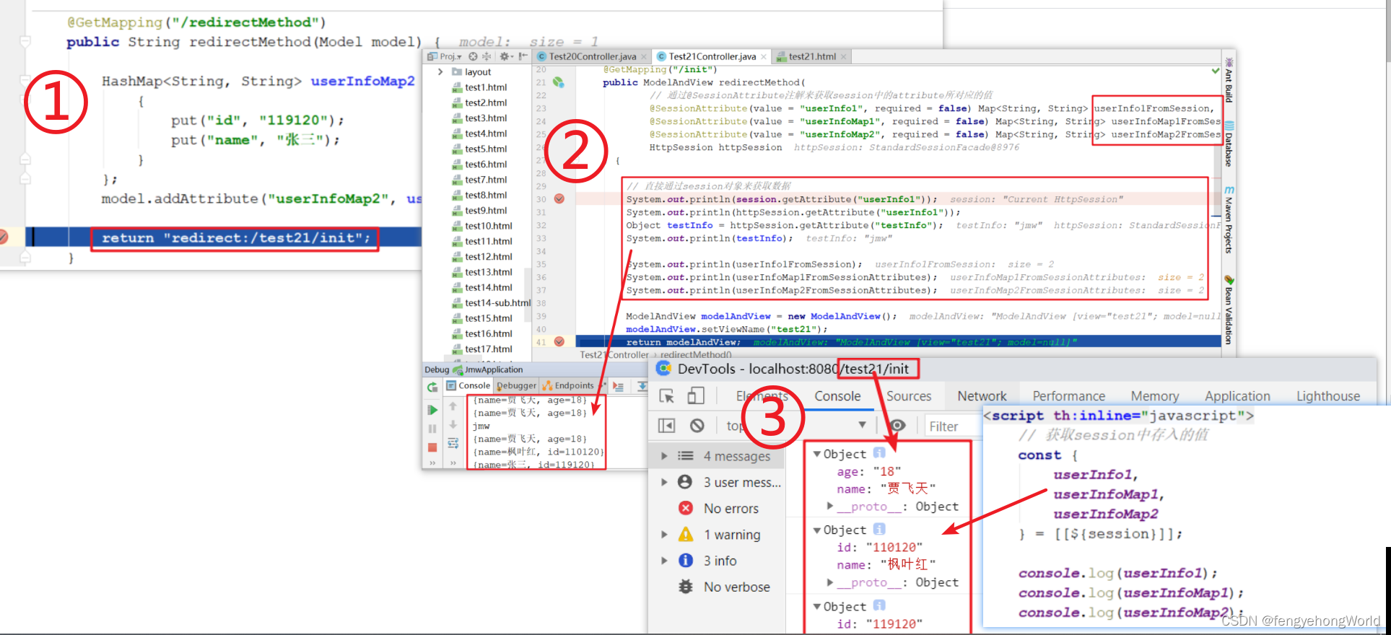Select the Endpoints tab in debug panel
This screenshot has width=1391, height=635.
(x=569, y=385)
